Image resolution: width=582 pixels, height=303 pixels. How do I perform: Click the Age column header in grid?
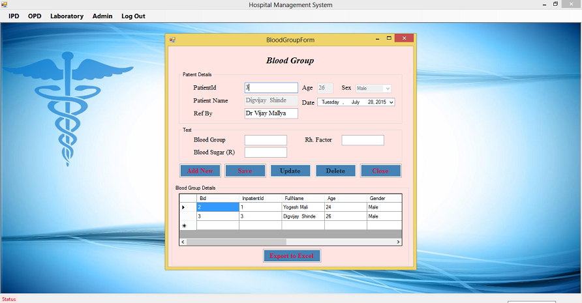coord(346,198)
